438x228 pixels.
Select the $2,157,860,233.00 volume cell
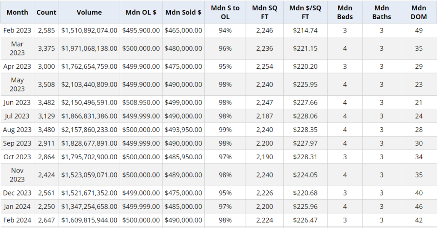[89, 130]
